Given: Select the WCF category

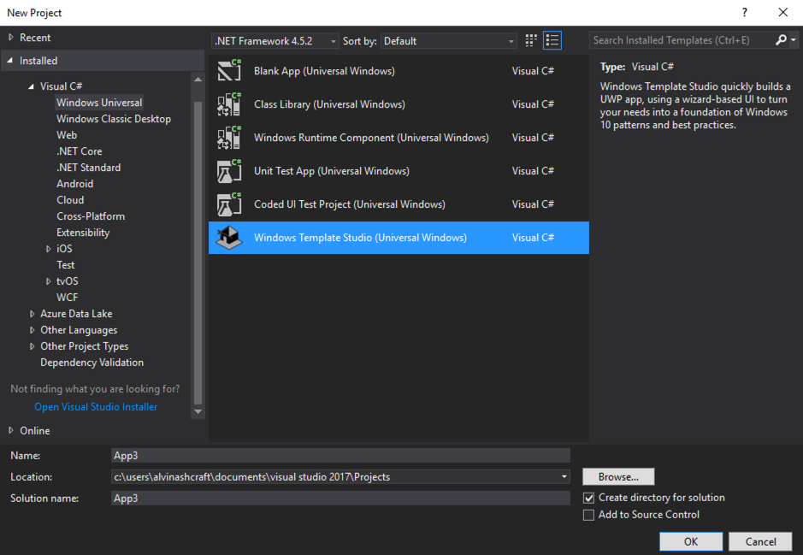Looking at the screenshot, I should (x=67, y=298).
